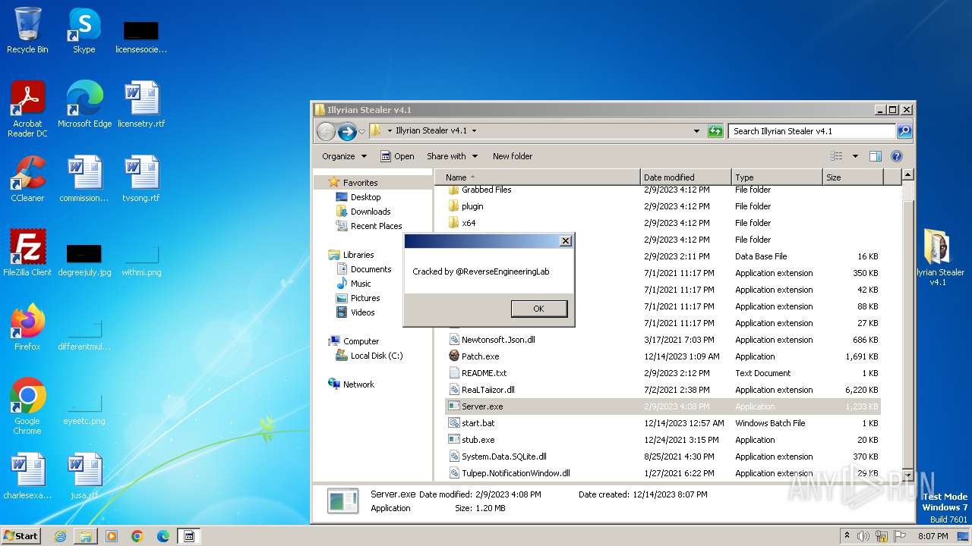Expand the address bar history dropdown
Viewport: 972px width, 546px height.
pos(696,131)
